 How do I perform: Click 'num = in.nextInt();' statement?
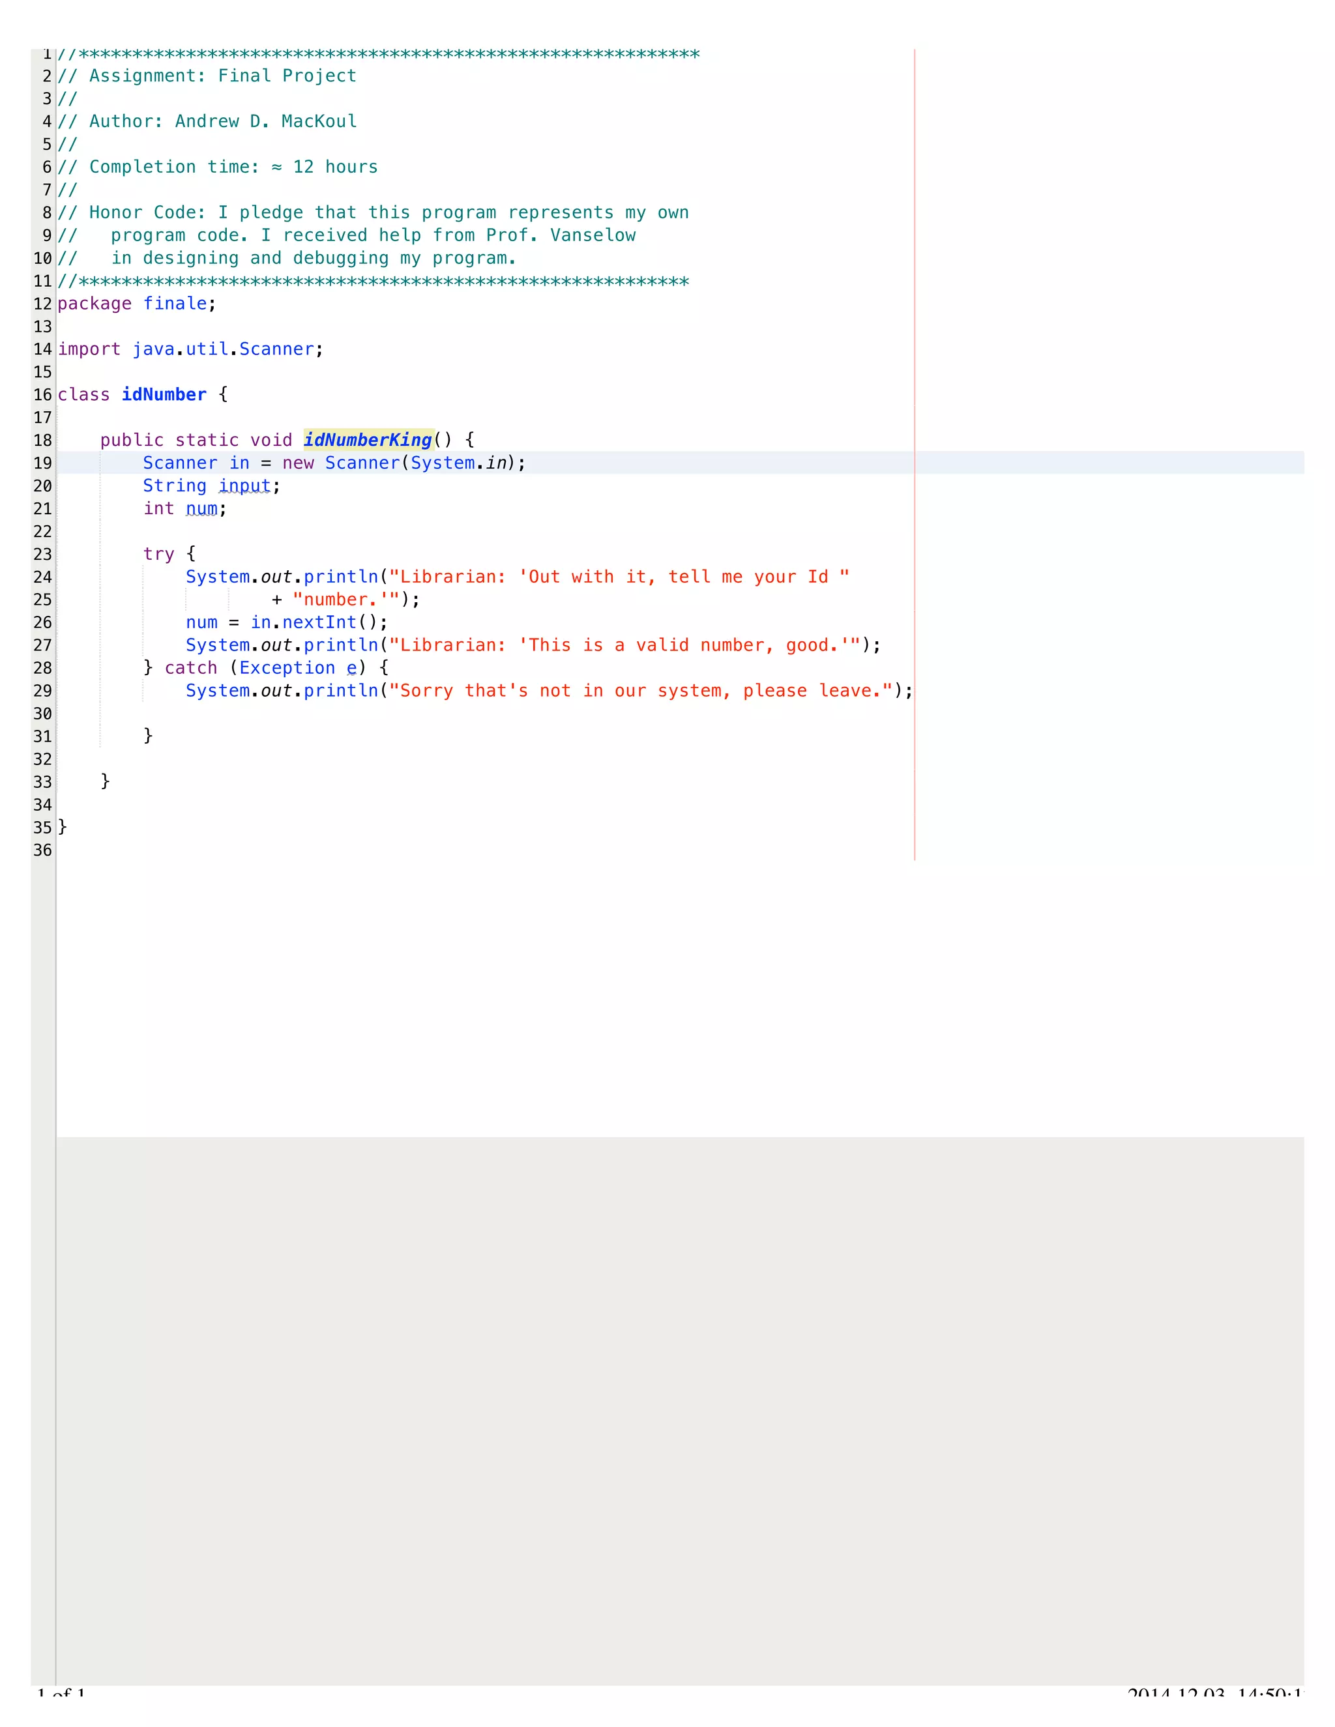(x=287, y=622)
